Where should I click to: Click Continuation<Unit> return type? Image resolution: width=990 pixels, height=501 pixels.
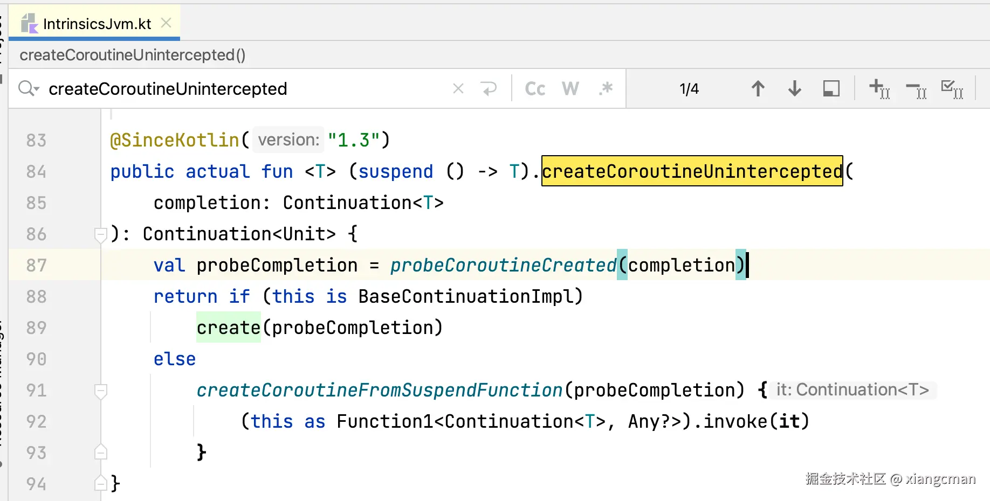pyautogui.click(x=239, y=234)
